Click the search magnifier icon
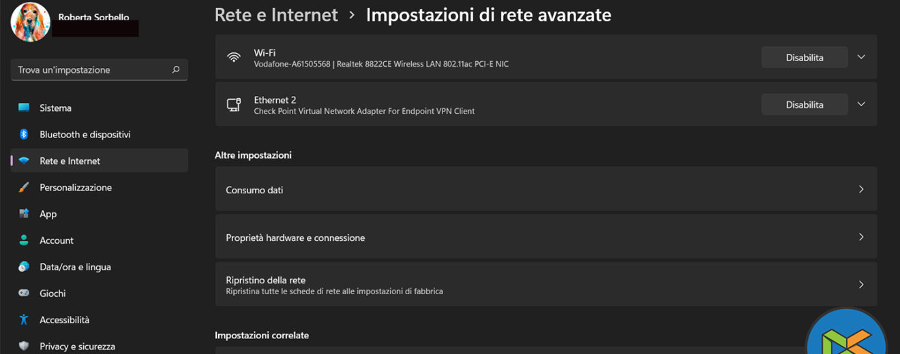The width and height of the screenshot is (900, 354). pyautogui.click(x=176, y=69)
